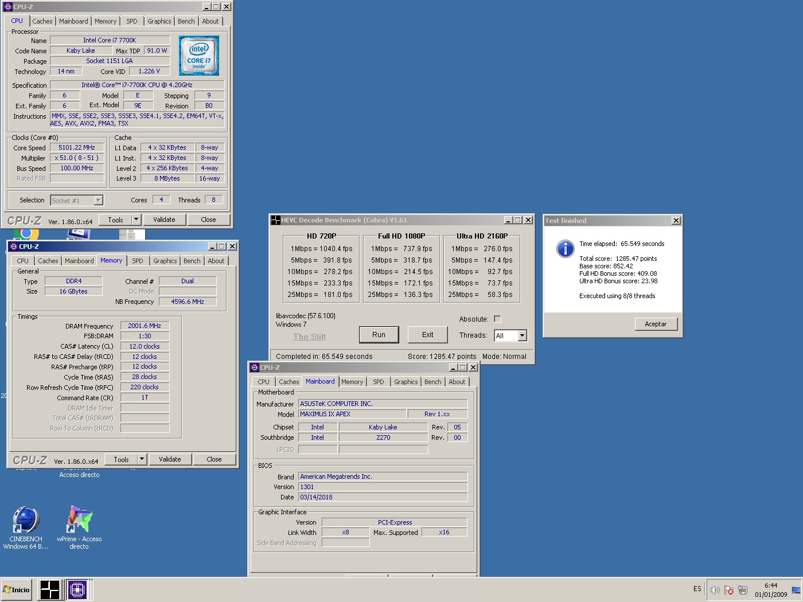Click HEVC benchmark icon in taskbar
The width and height of the screenshot is (803, 602).
coord(50,589)
